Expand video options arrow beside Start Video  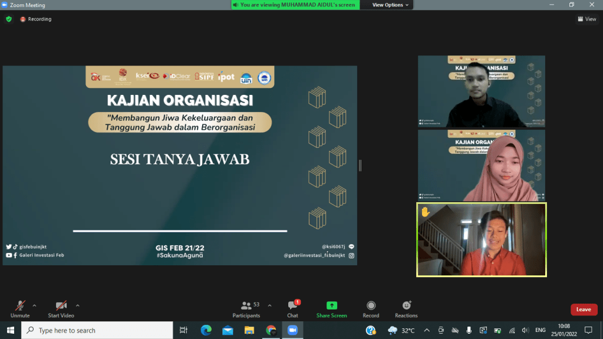click(77, 305)
